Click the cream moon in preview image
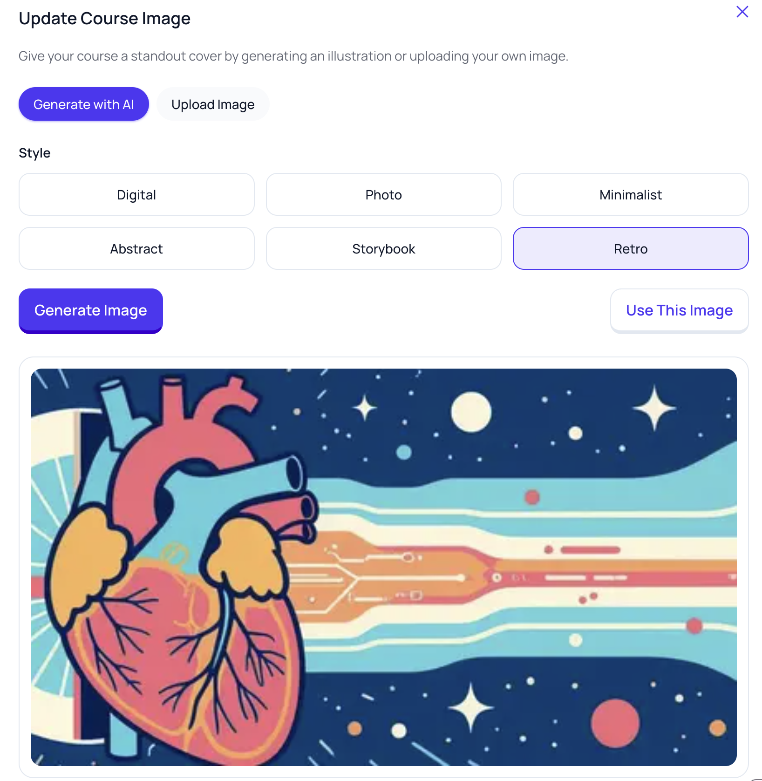 [x=471, y=412]
